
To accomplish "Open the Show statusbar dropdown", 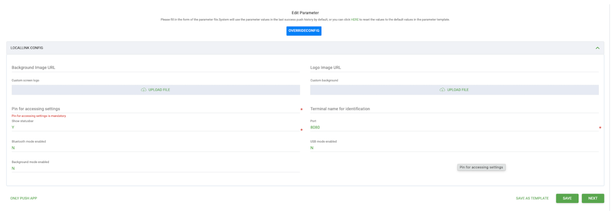I will [156, 127].
